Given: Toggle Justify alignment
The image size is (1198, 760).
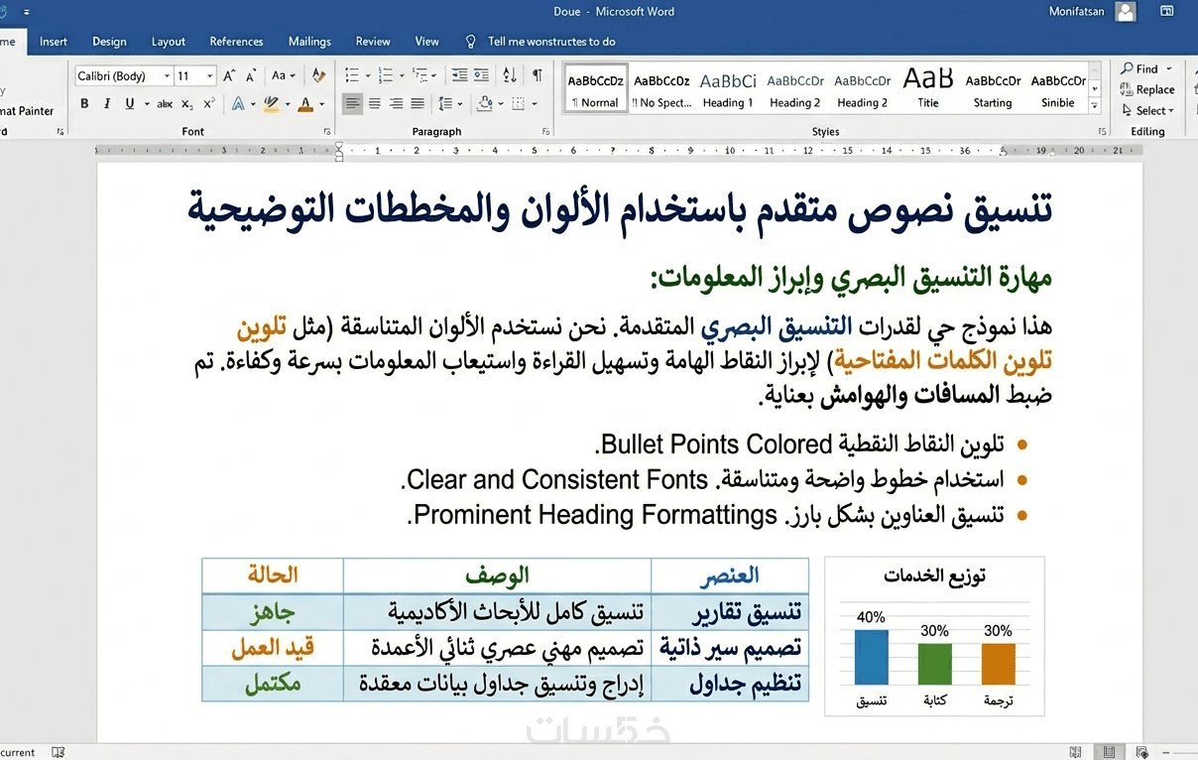Looking at the screenshot, I should pos(418,103).
